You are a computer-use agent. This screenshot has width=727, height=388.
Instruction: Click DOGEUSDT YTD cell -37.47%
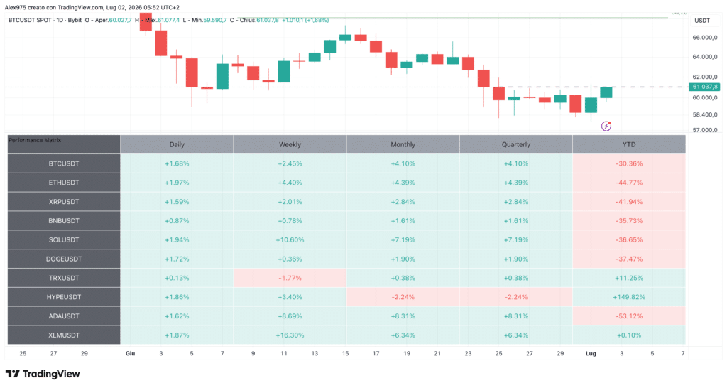click(x=629, y=259)
